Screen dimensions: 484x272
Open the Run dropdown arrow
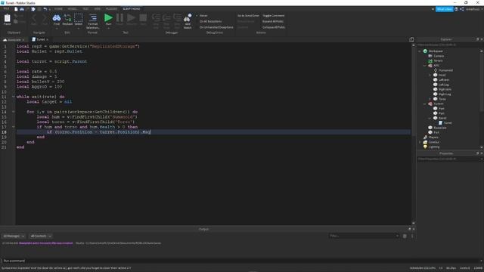108,29
